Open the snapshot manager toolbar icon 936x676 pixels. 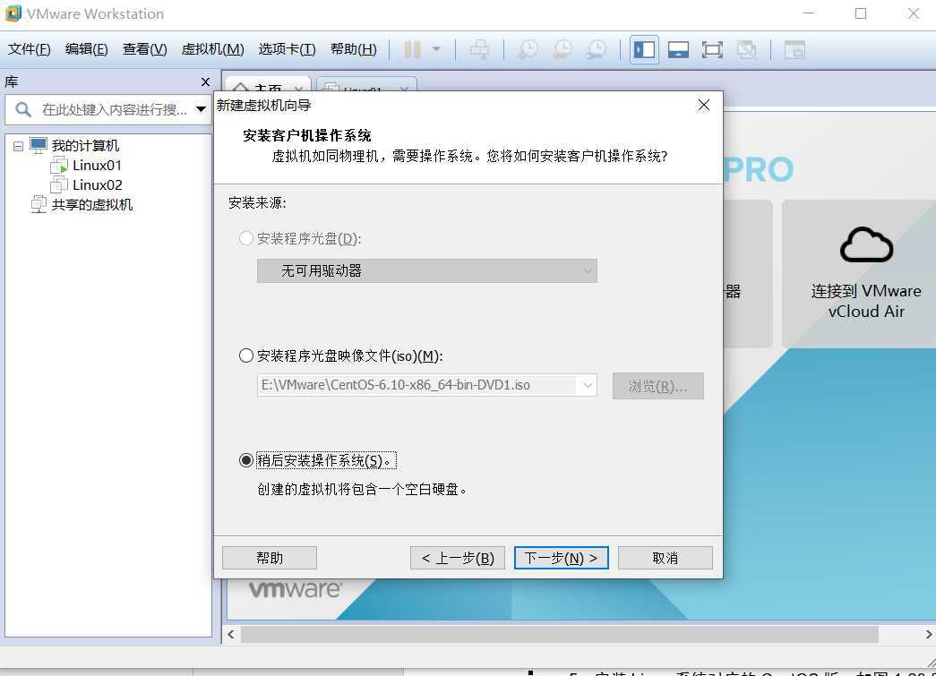596,49
